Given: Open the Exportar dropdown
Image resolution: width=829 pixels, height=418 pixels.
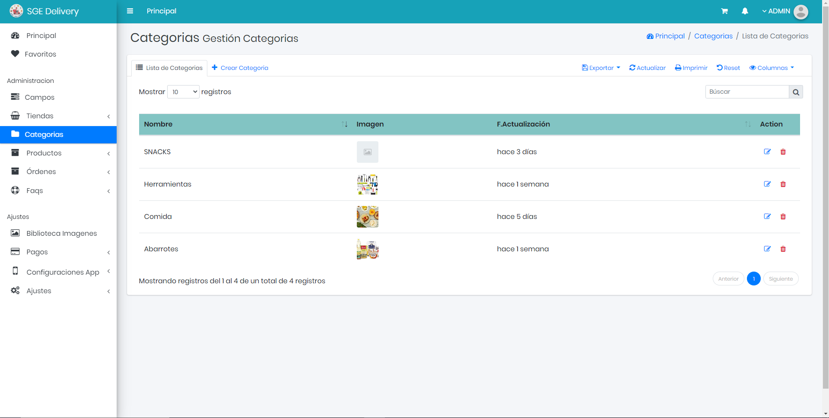Looking at the screenshot, I should (601, 68).
